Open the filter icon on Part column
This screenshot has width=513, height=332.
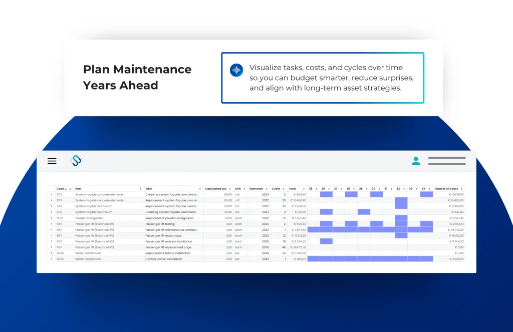[140, 189]
